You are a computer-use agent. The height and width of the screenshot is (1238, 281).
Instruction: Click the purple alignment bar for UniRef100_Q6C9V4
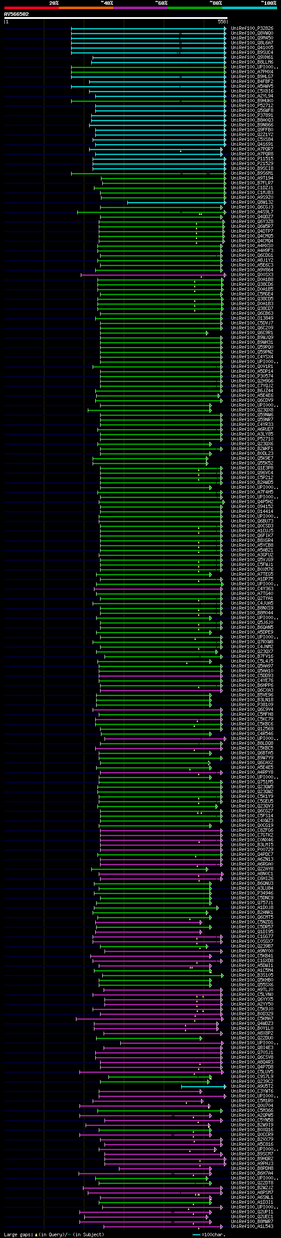pos(158,709)
